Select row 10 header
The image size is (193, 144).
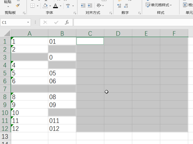[5, 112]
